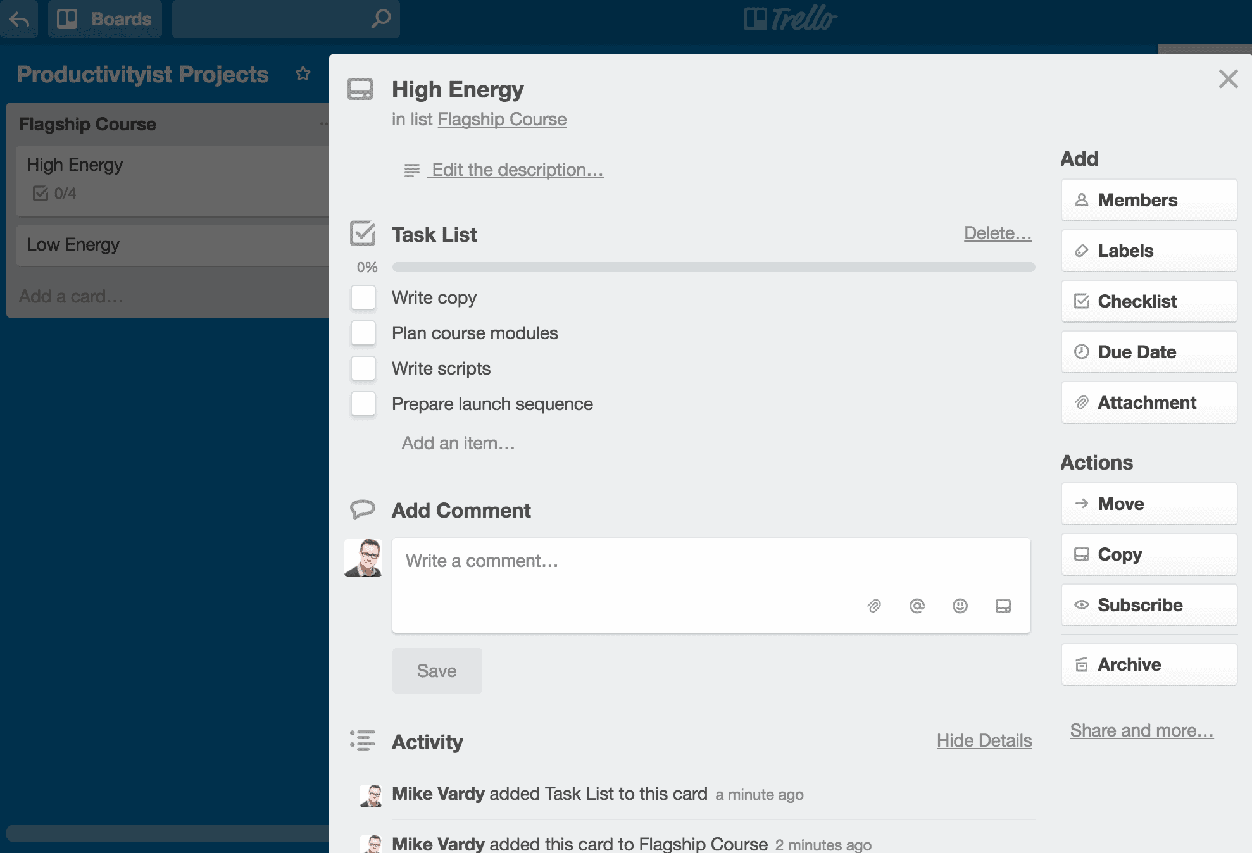Toggle the Prepare launch sequence checkbox
Image resolution: width=1252 pixels, height=853 pixels.
(365, 403)
